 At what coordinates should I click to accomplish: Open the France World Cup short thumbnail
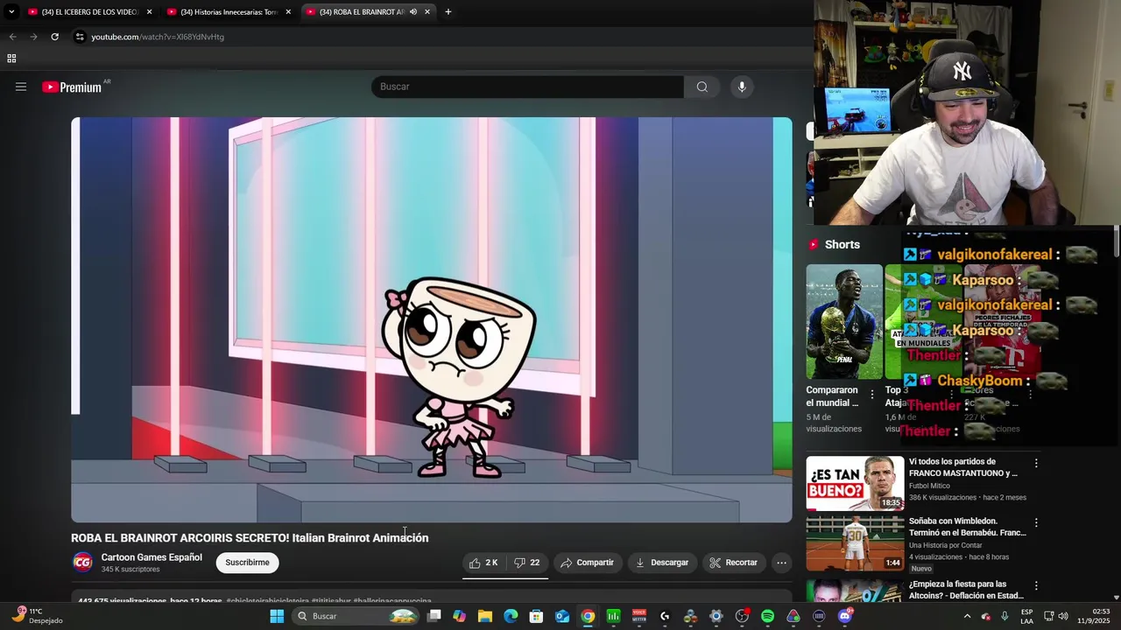[844, 321]
